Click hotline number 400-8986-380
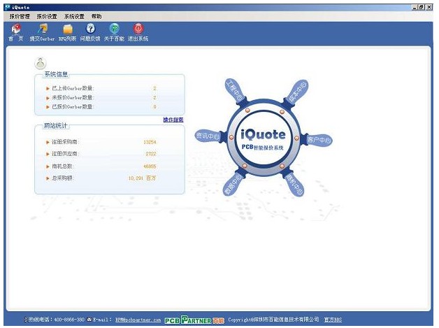Image resolution: width=439 pixels, height=328 pixels. (x=69, y=320)
